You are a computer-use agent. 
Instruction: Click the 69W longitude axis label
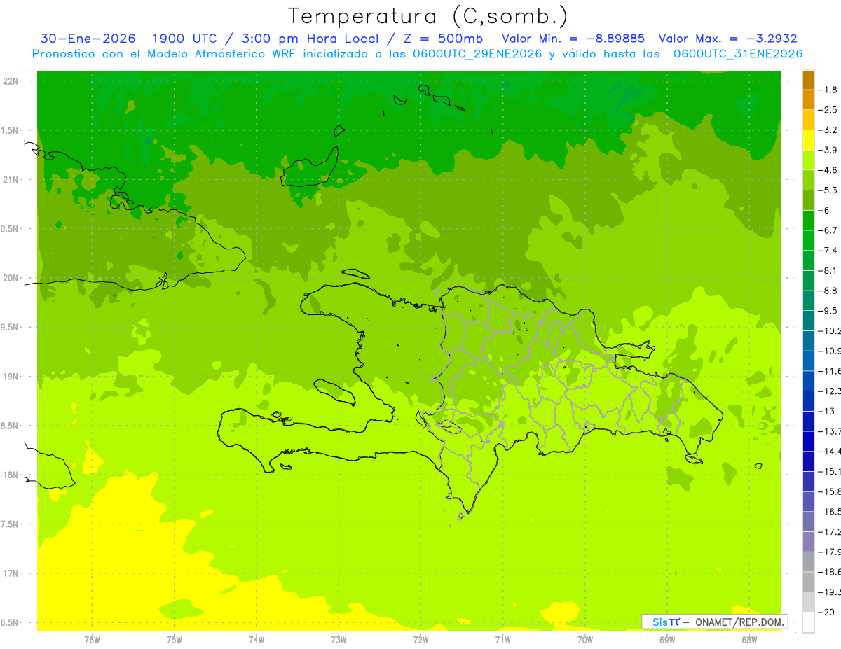pyautogui.click(x=667, y=640)
